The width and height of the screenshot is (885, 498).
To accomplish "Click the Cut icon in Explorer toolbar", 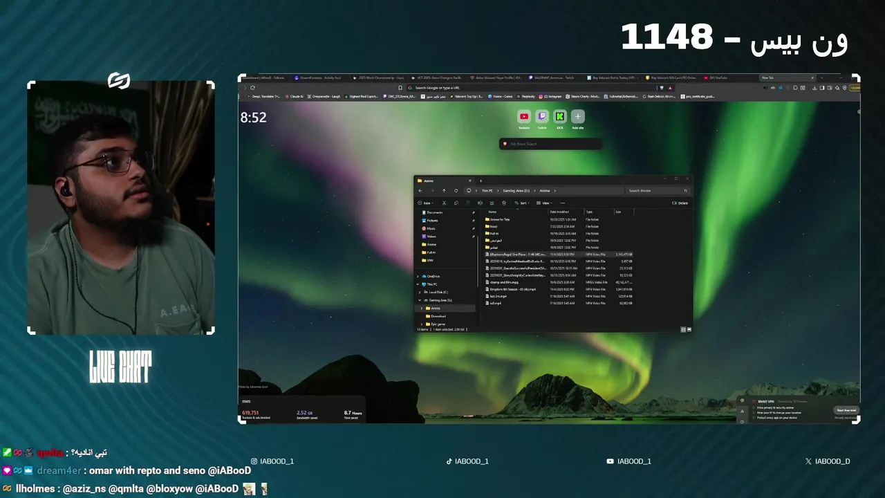I will coord(444,203).
